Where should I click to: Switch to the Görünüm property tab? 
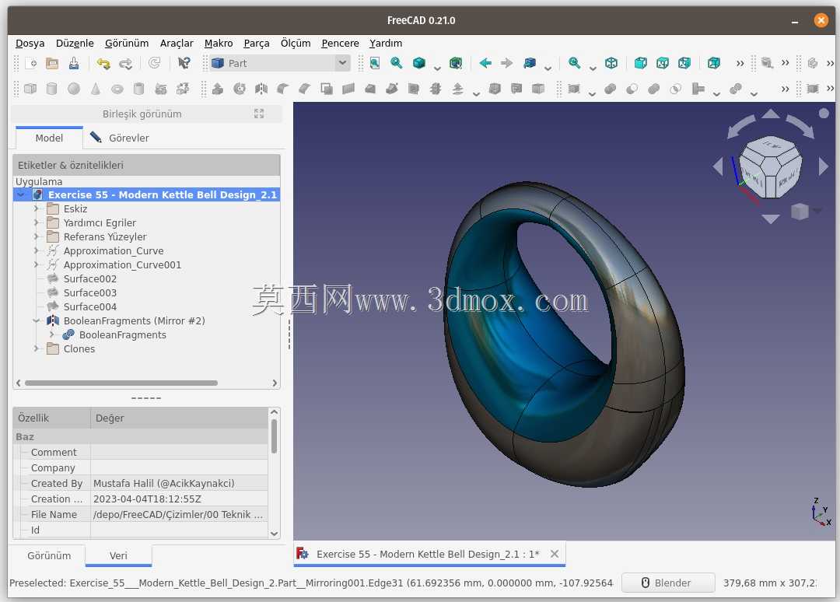pos(49,556)
